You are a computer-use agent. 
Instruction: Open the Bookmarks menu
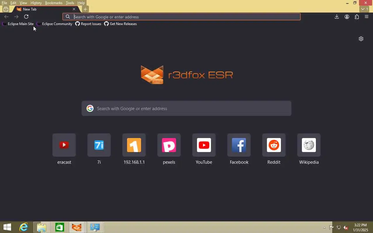click(x=54, y=3)
